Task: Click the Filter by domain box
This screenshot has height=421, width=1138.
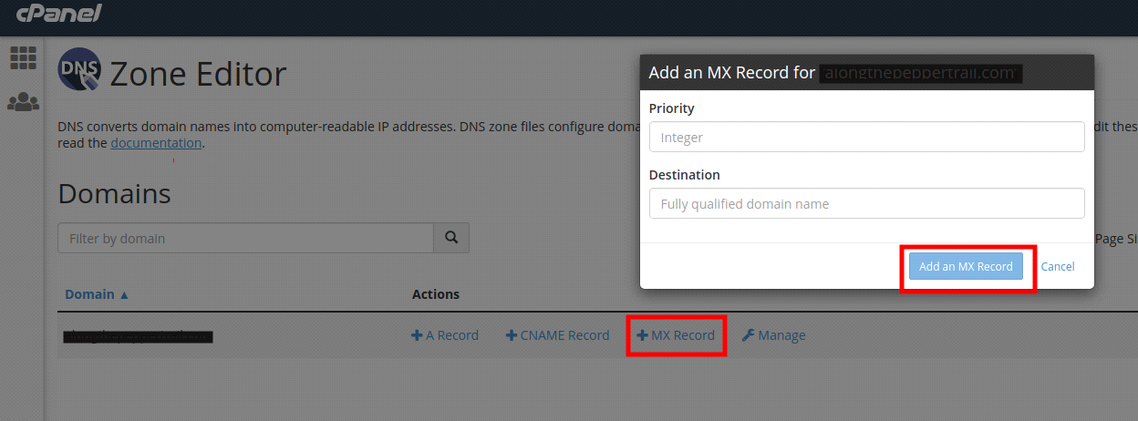Action: pos(245,238)
